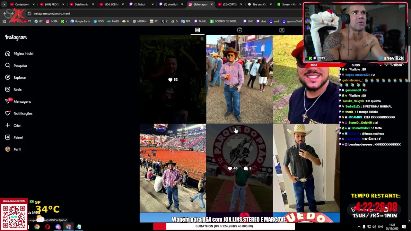This screenshot has height=231, width=411.
Task: Open the ENG language indicator
Action: click(380, 227)
